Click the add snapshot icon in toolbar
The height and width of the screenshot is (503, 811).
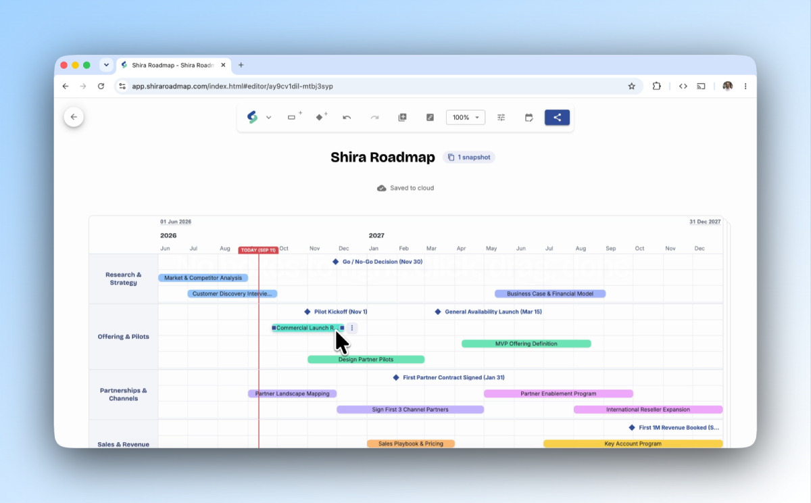(x=402, y=118)
